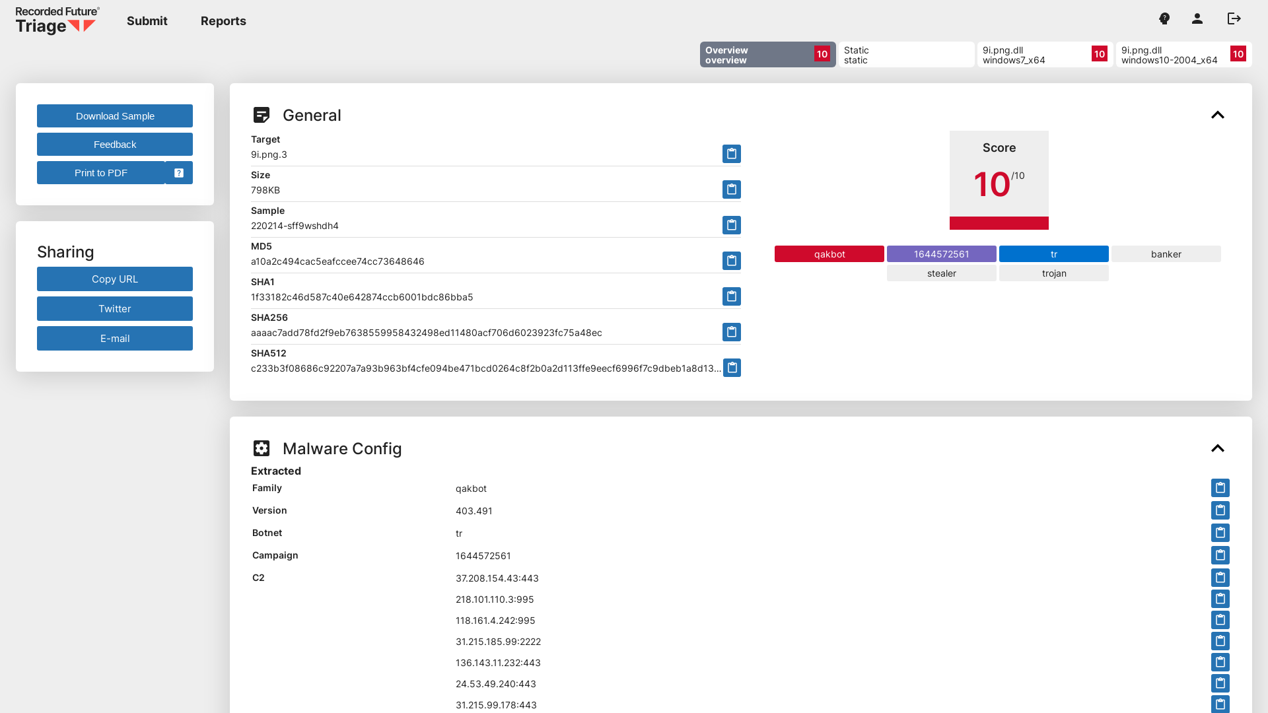1268x713 pixels.
Task: Click the General section notes icon
Action: (262, 115)
